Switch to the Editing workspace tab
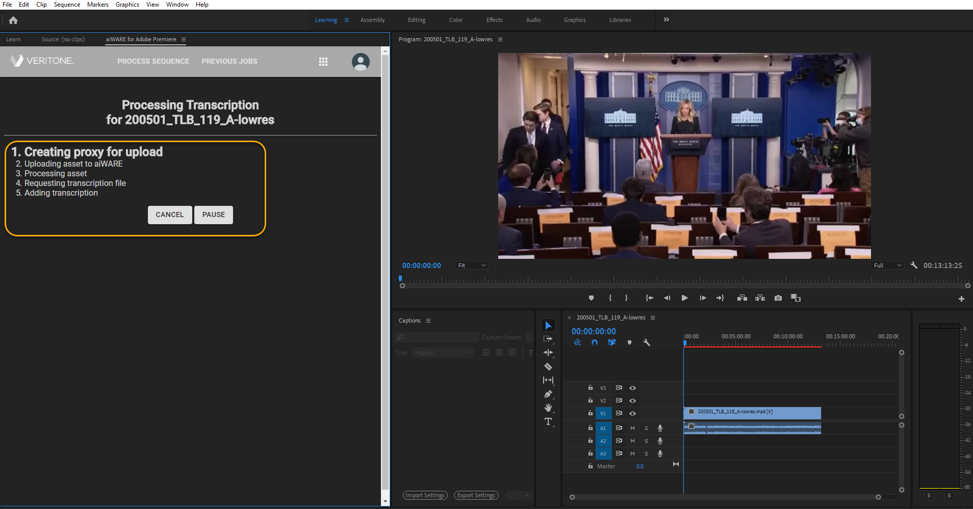Viewport: 973px width, 509px height. pyautogui.click(x=416, y=19)
